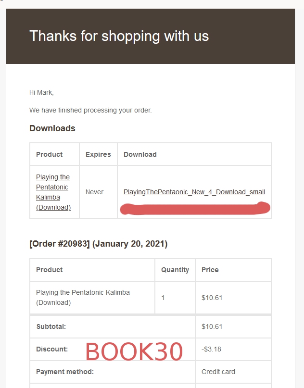304x388 pixels.
Task: Click the Subtotal label
Action: (x=51, y=326)
